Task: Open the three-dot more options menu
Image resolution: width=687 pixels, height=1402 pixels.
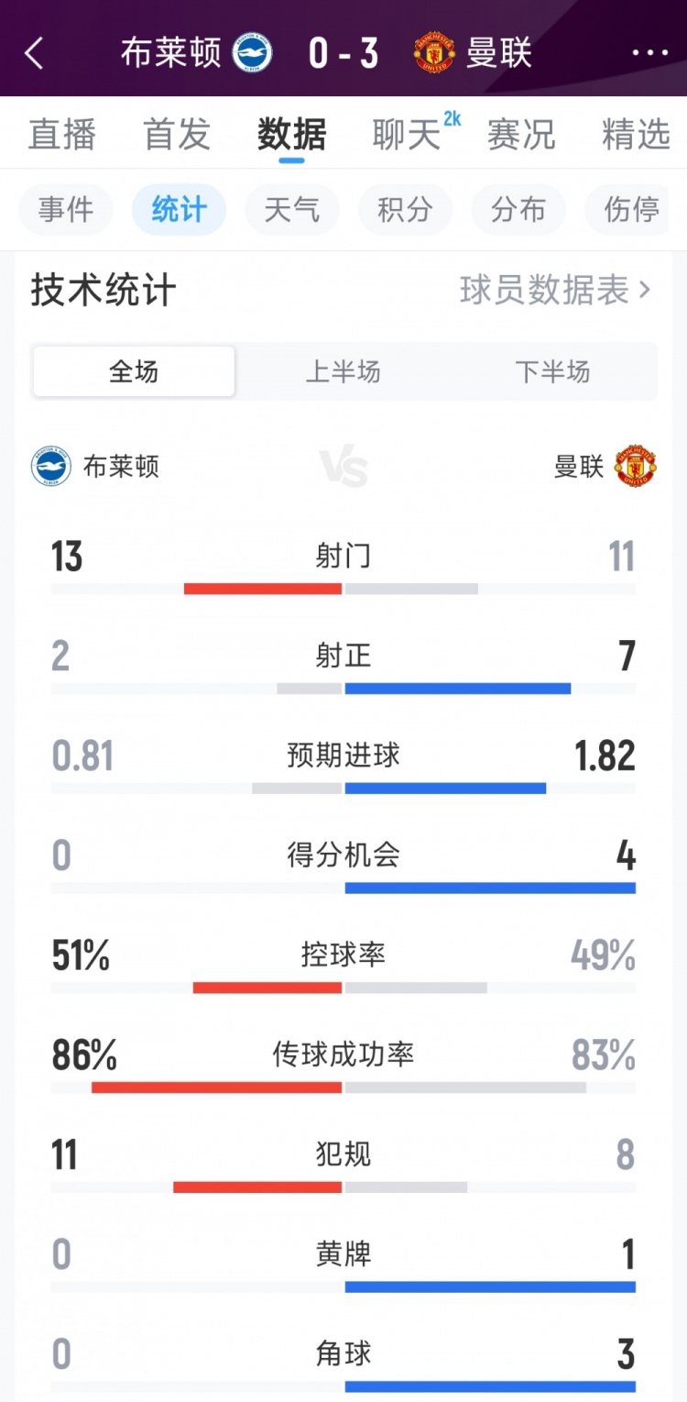Action: 649,53
